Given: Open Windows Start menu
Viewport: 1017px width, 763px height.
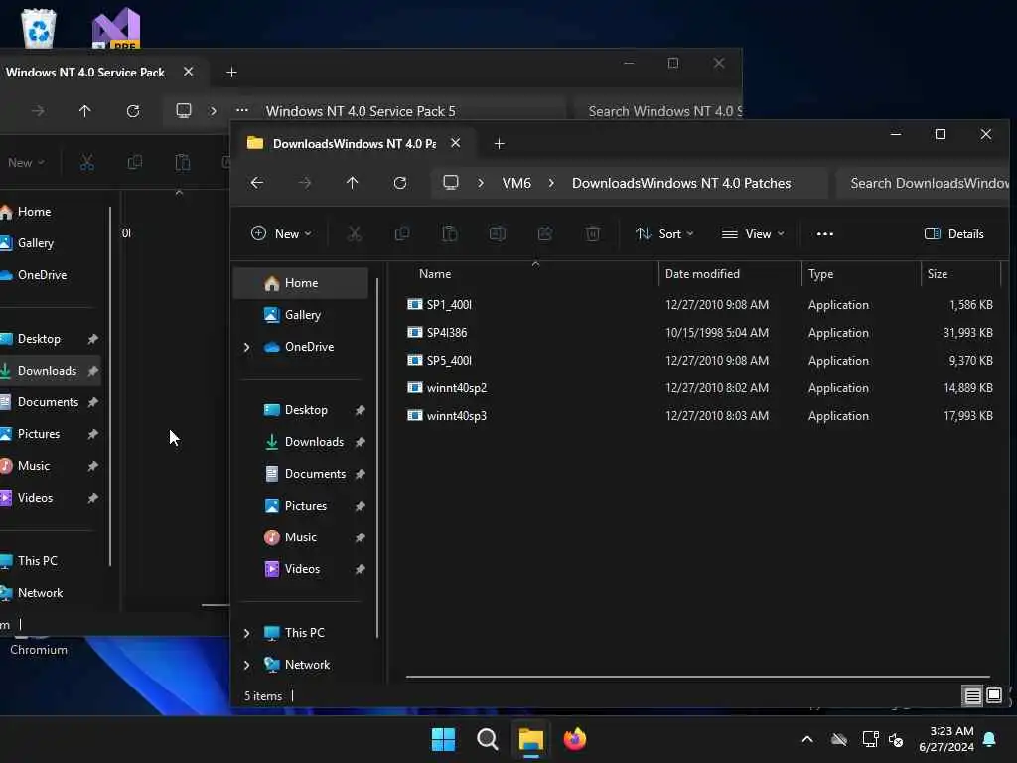Looking at the screenshot, I should coord(444,739).
